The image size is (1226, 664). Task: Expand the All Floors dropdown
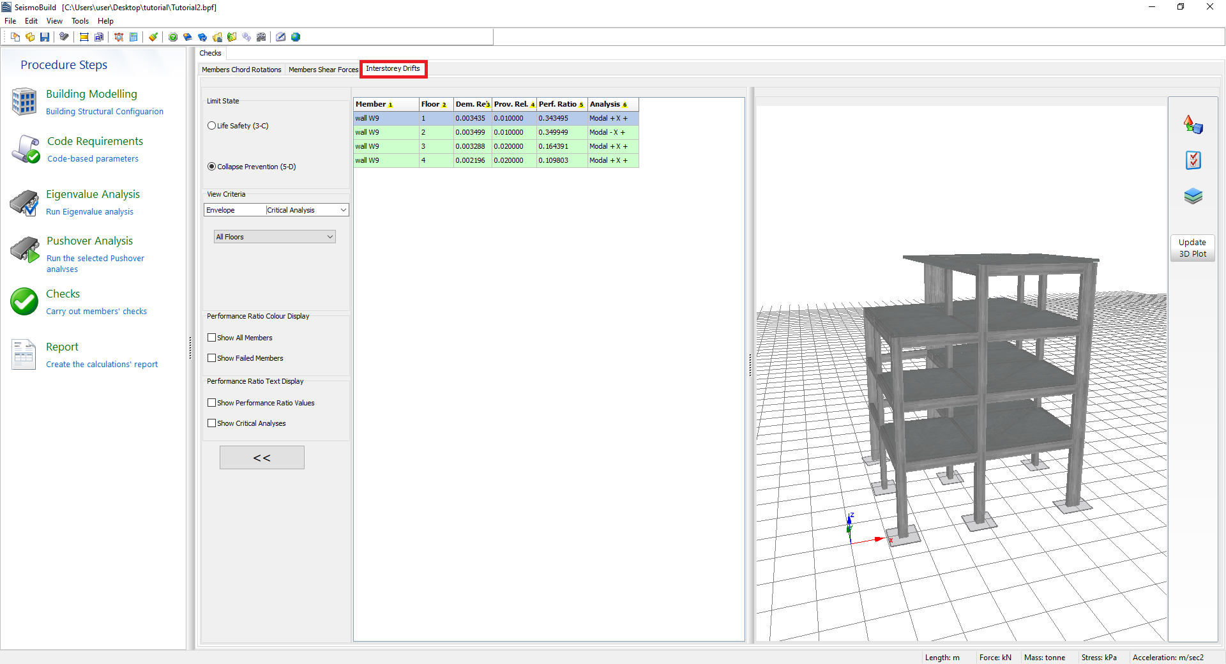[329, 237]
